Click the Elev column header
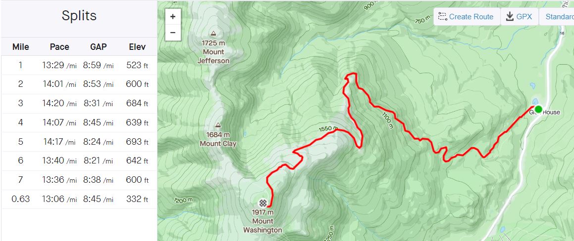This screenshot has width=574, height=241. (137, 47)
